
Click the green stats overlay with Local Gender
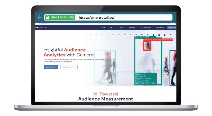[146, 79]
